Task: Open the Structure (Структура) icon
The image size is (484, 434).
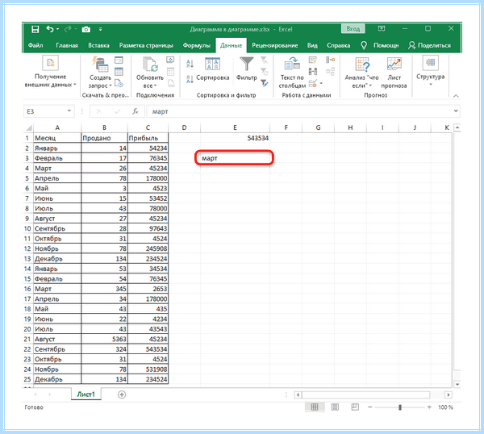Action: click(x=430, y=63)
